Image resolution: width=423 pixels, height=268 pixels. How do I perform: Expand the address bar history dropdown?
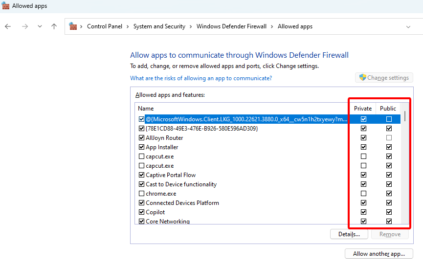(408, 27)
